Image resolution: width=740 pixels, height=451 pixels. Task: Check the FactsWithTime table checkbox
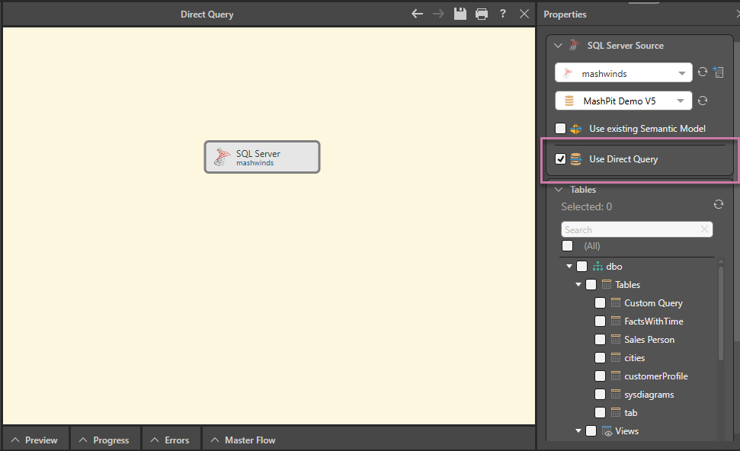[x=601, y=321]
